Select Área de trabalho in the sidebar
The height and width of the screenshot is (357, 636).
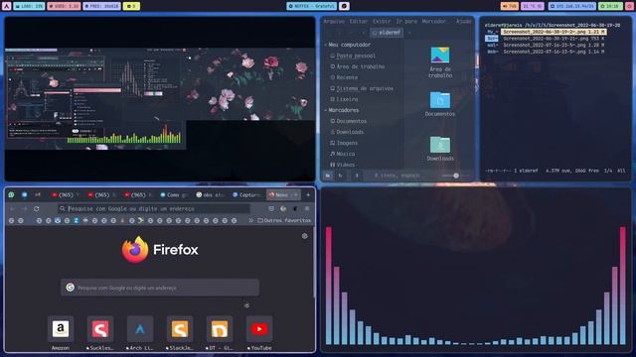pyautogui.click(x=358, y=66)
